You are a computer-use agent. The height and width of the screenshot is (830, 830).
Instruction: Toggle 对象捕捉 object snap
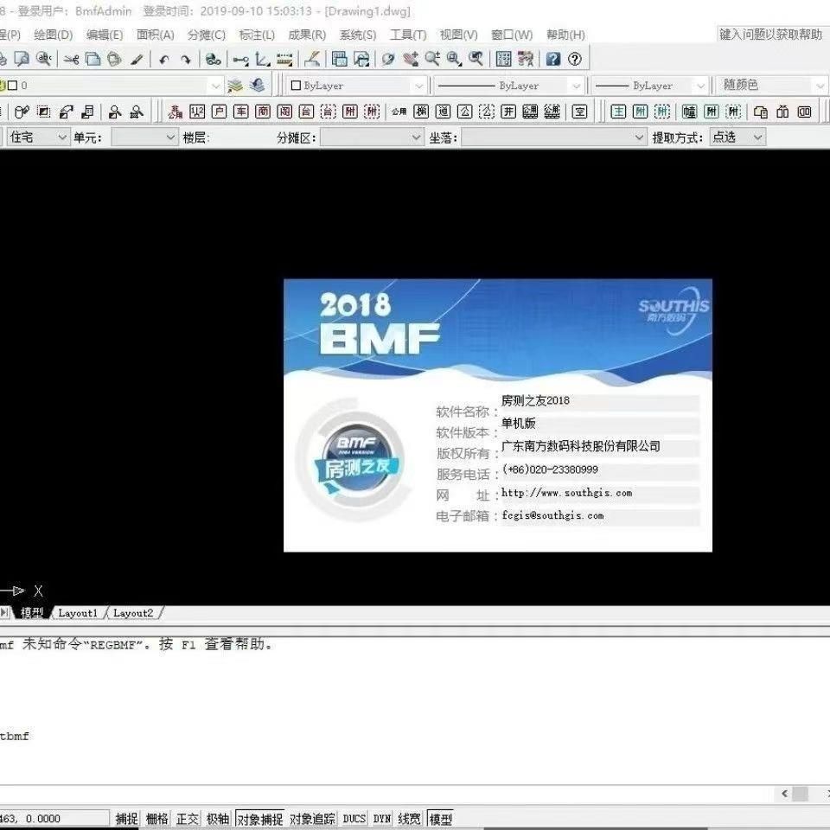260,819
